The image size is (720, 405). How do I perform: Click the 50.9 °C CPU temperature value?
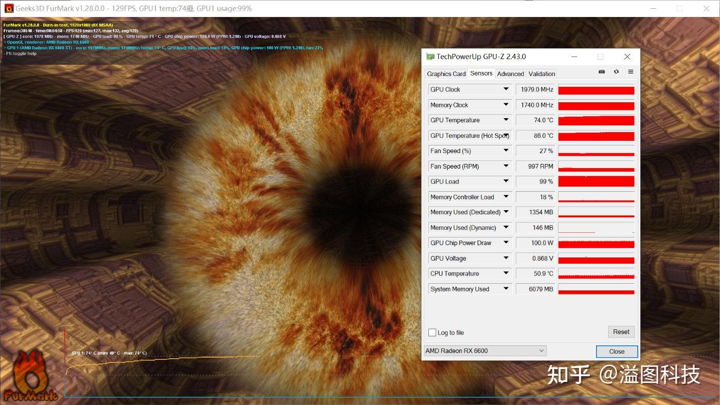[535, 273]
